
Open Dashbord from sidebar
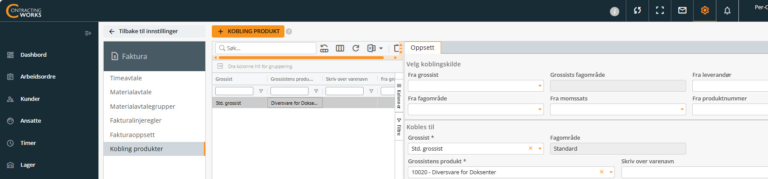click(x=33, y=55)
